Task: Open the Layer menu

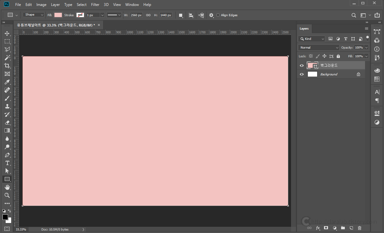Action: 55,5
